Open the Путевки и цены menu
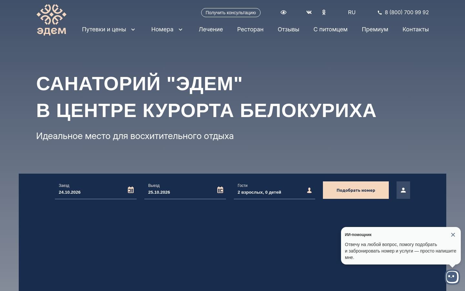 pyautogui.click(x=104, y=29)
